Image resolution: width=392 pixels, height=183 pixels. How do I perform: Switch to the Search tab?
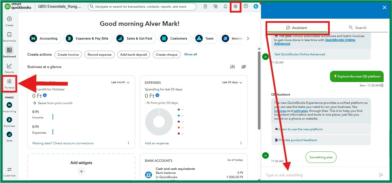pos(358,28)
